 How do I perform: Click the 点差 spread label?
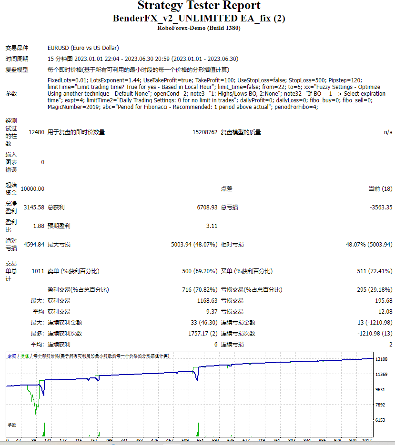(x=226, y=189)
